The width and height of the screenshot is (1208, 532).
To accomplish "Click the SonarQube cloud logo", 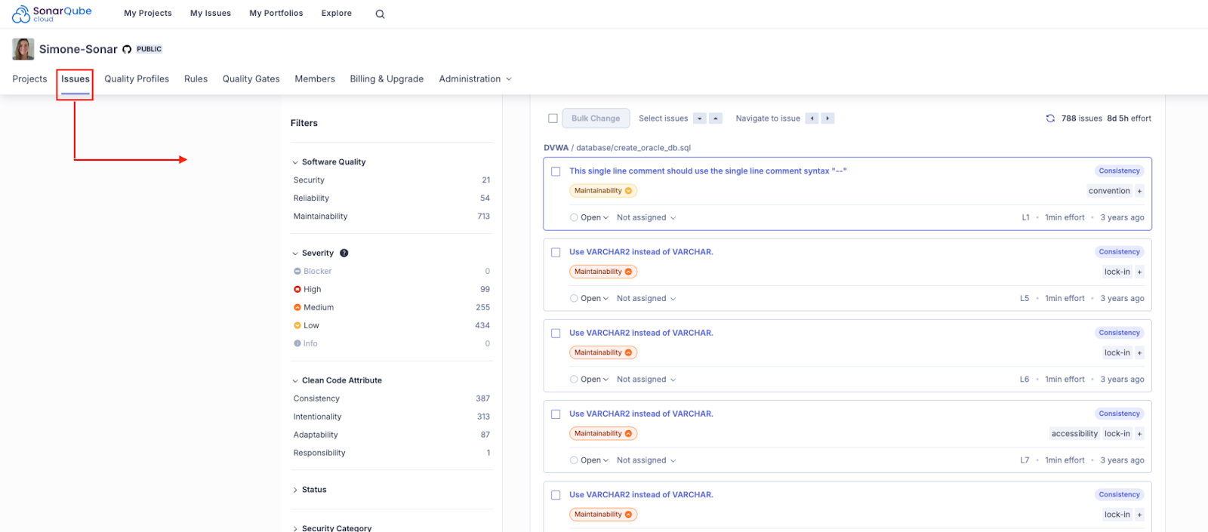I will pos(51,14).
